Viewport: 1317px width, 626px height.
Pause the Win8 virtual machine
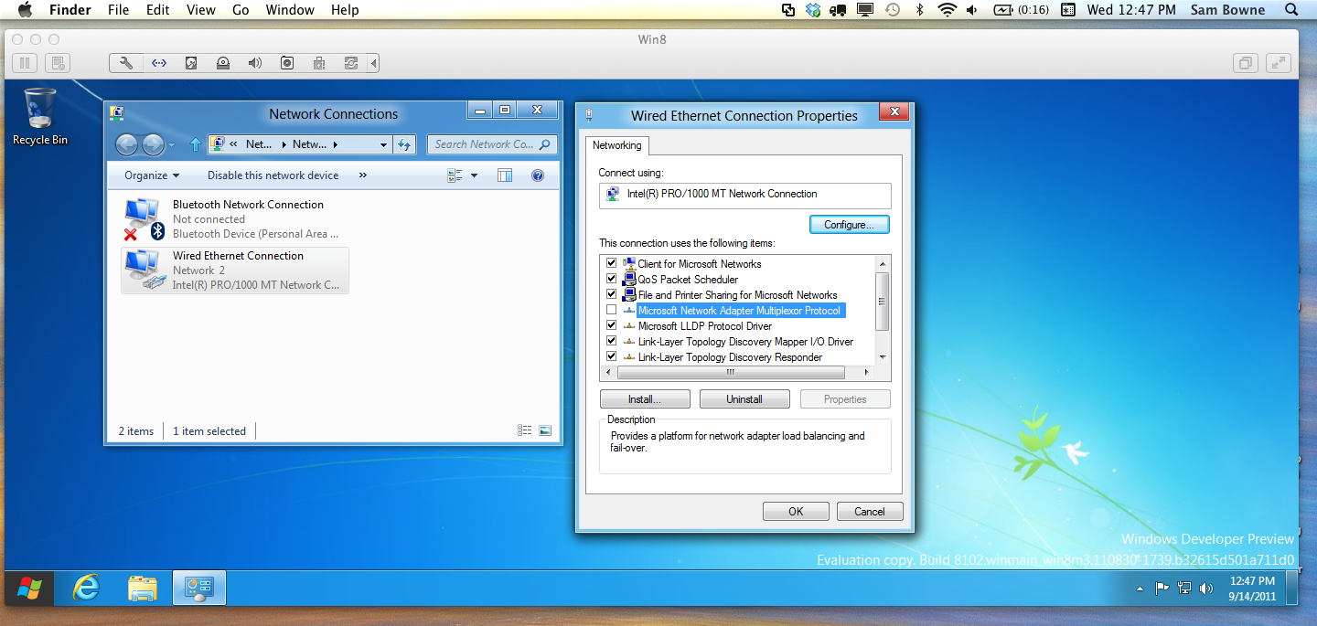(25, 63)
